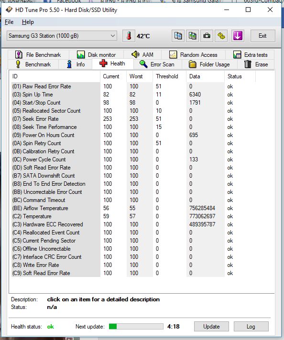Image resolution: width=284 pixels, height=340 pixels.
Task: Select the (C2) Temperature row
Action: coord(133,216)
